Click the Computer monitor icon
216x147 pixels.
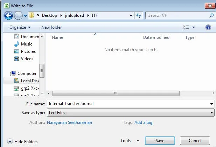13,73
